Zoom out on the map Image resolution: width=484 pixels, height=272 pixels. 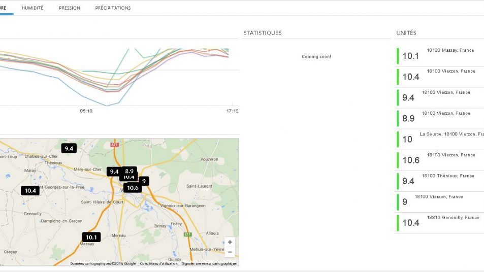230,252
